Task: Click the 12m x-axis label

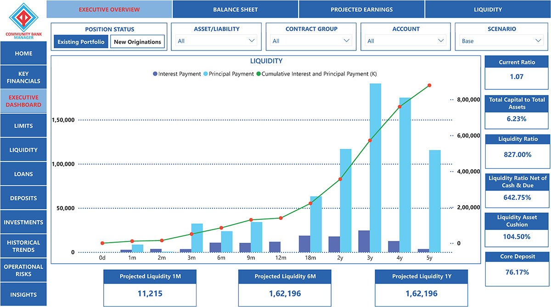Action: 281,258
